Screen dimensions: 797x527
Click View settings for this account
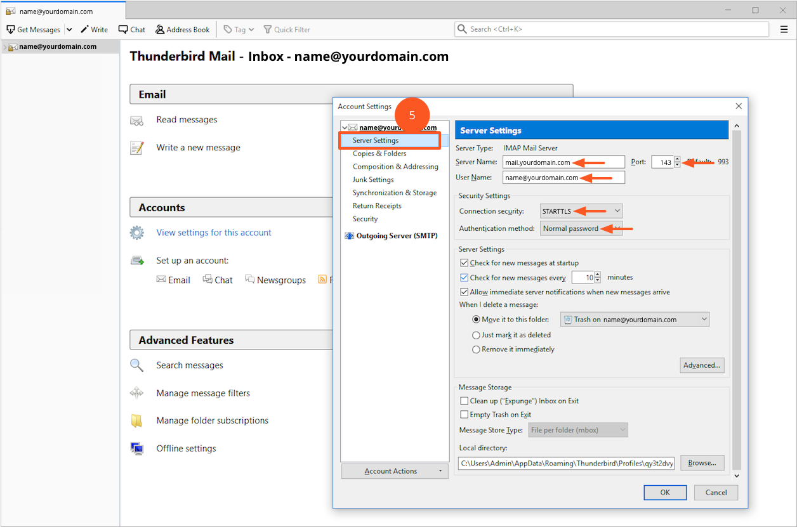[x=214, y=233]
